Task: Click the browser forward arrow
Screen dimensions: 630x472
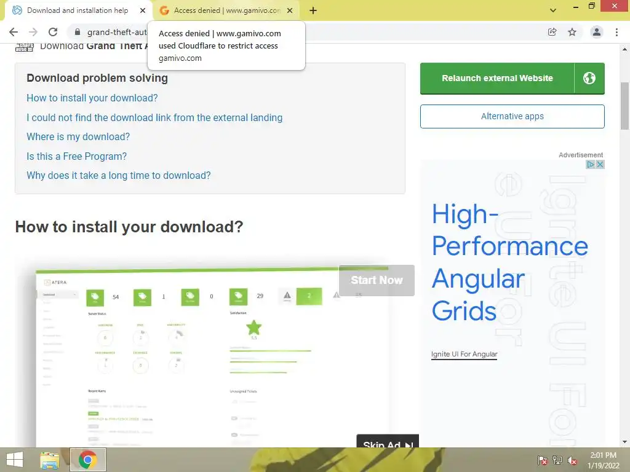Action: coord(33,32)
